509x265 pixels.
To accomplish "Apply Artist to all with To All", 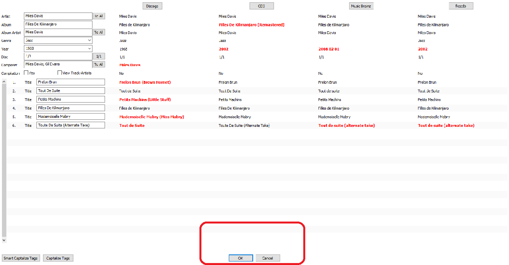I will coord(99,16).
